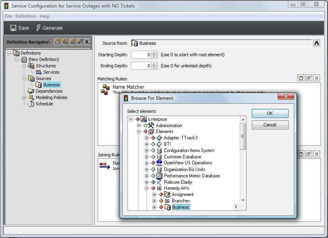
Task: Select Schedule in Definition Navigator
Action: point(44,104)
